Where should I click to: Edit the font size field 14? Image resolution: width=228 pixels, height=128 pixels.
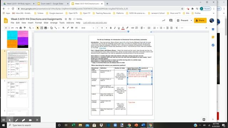102,28
